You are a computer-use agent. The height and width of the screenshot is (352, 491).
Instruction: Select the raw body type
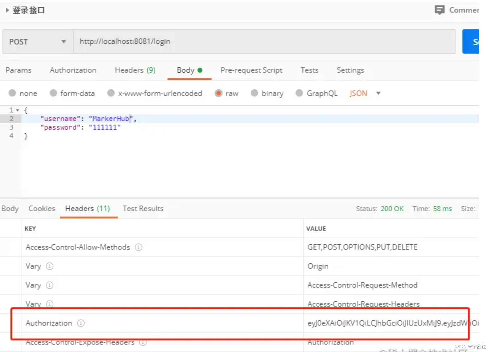(218, 93)
